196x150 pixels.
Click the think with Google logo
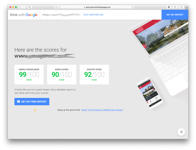tap(24, 15)
